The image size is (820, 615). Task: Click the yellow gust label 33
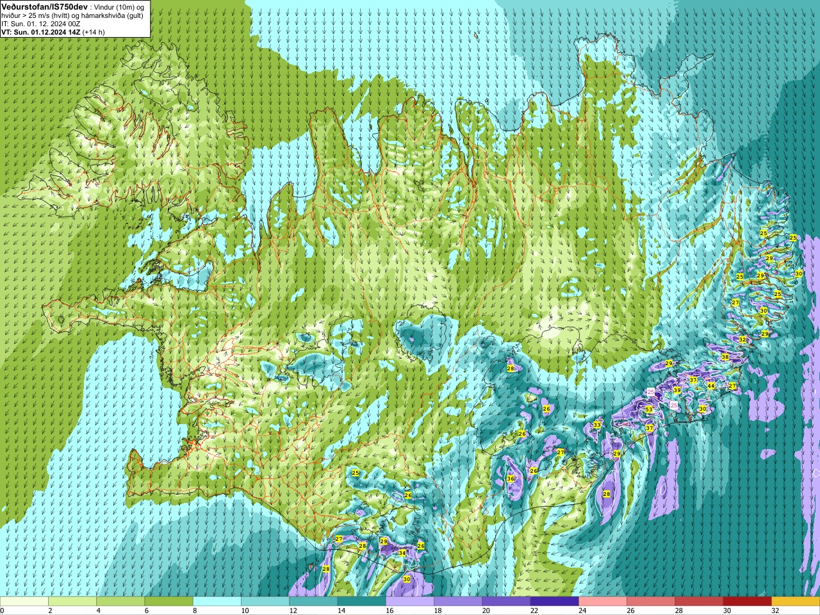click(x=597, y=425)
